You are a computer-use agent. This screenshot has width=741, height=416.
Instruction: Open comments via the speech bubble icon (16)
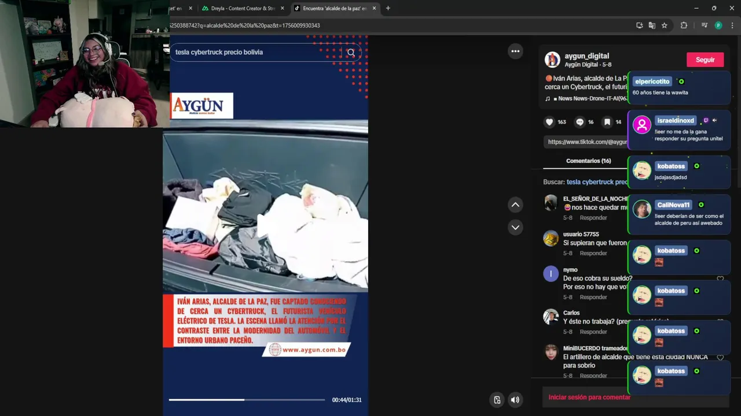(x=579, y=122)
